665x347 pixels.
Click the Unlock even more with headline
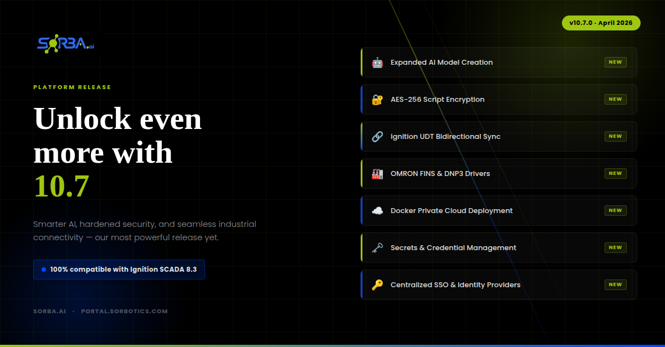[117, 136]
